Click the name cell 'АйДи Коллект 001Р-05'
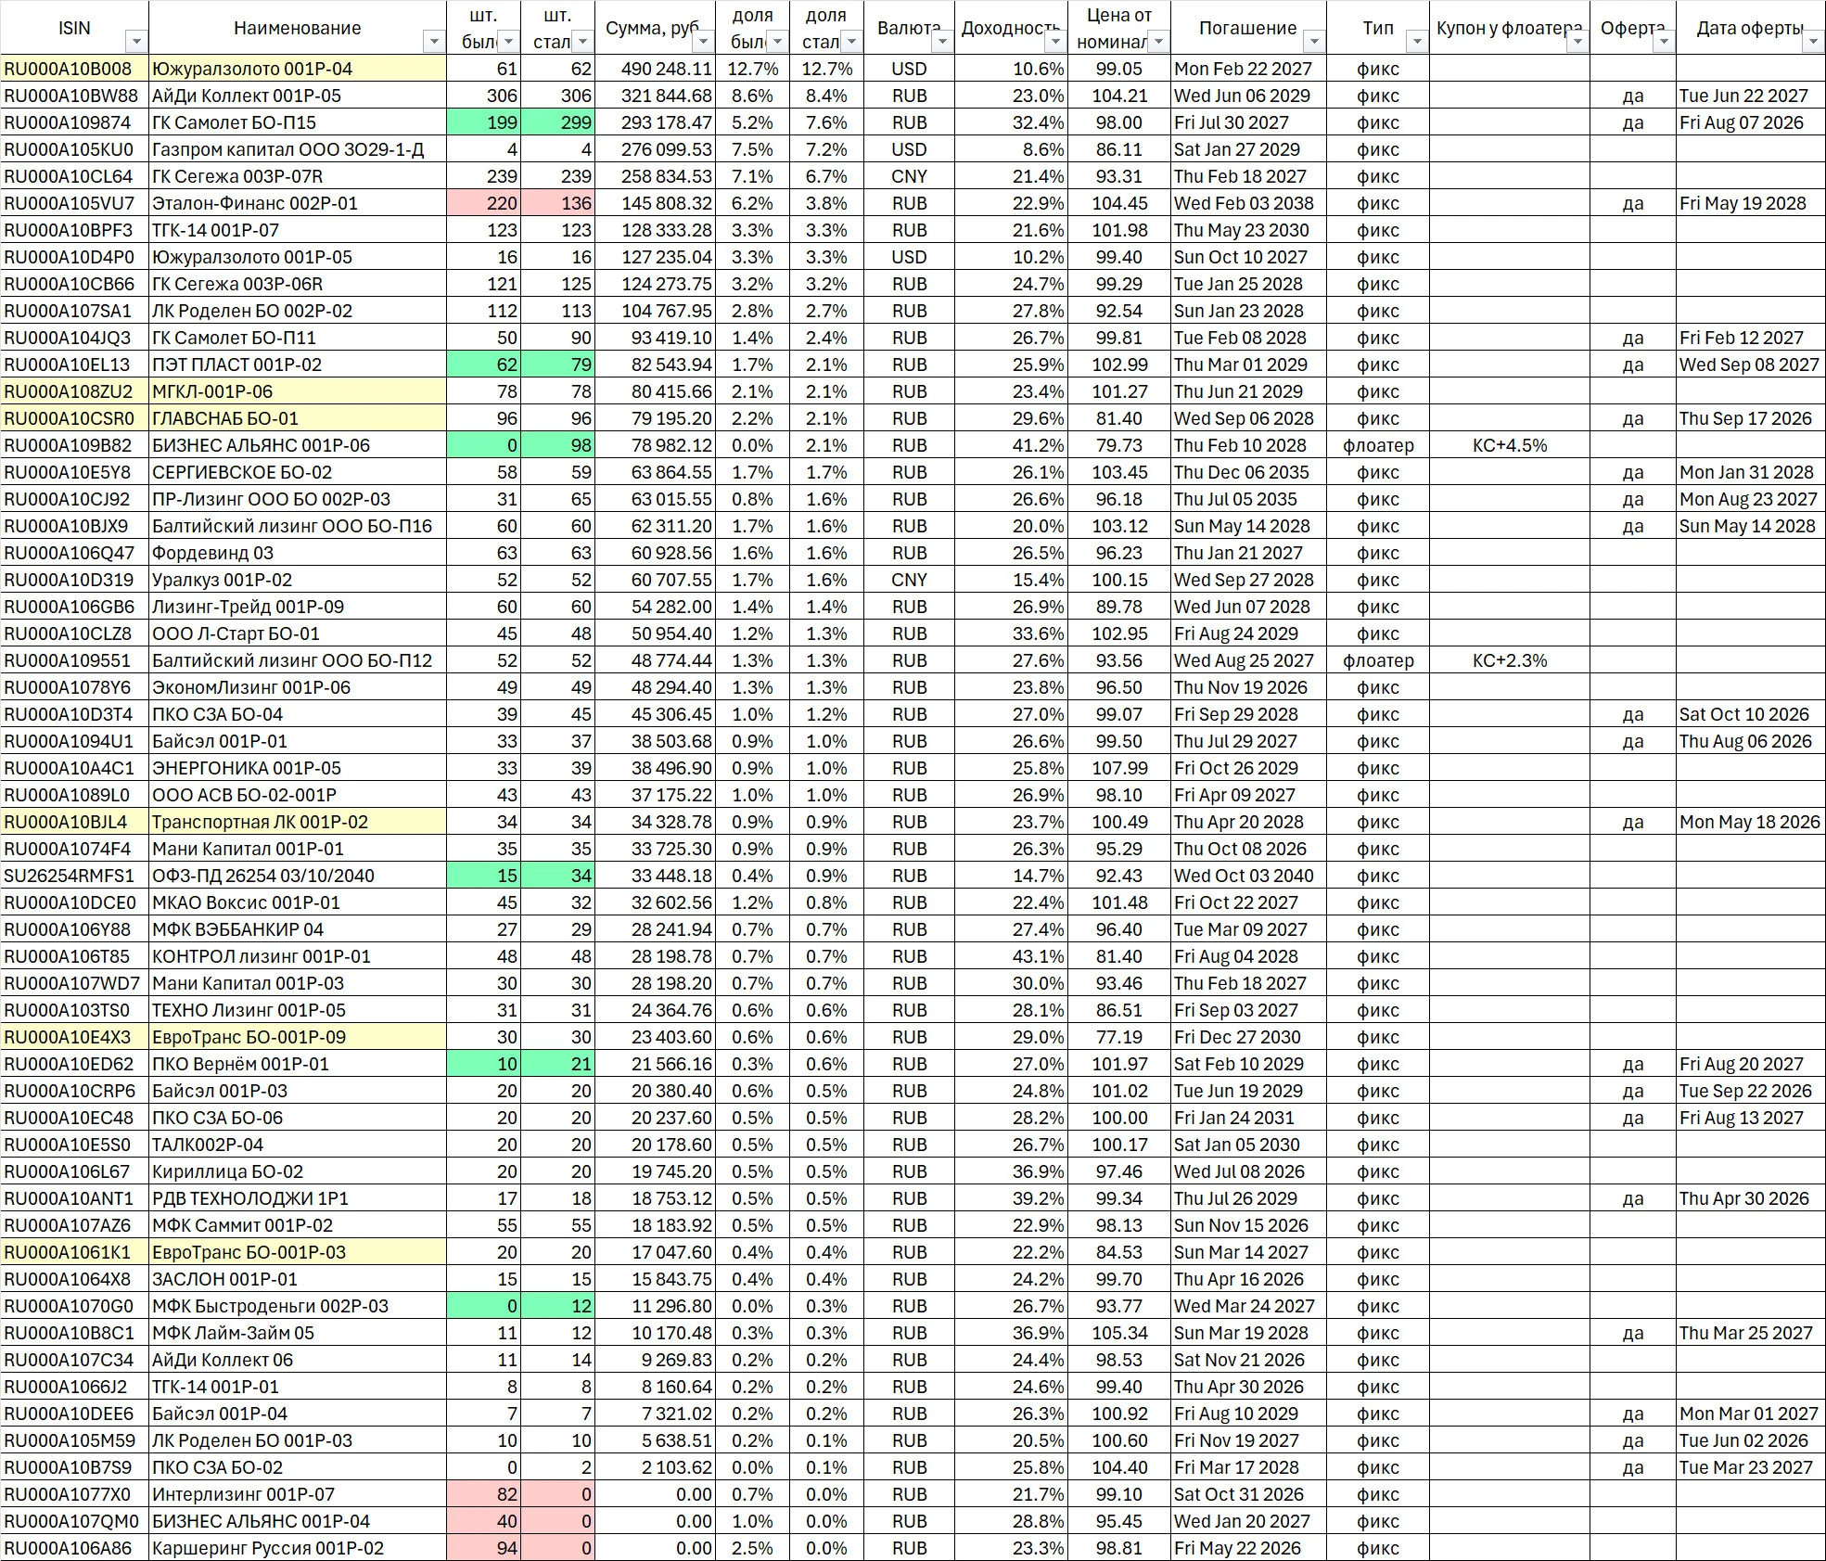Image resolution: width=1826 pixels, height=1561 pixels. point(298,96)
